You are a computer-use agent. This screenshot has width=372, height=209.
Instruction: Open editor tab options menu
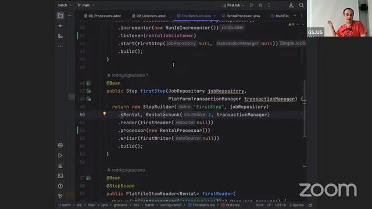coord(301,16)
